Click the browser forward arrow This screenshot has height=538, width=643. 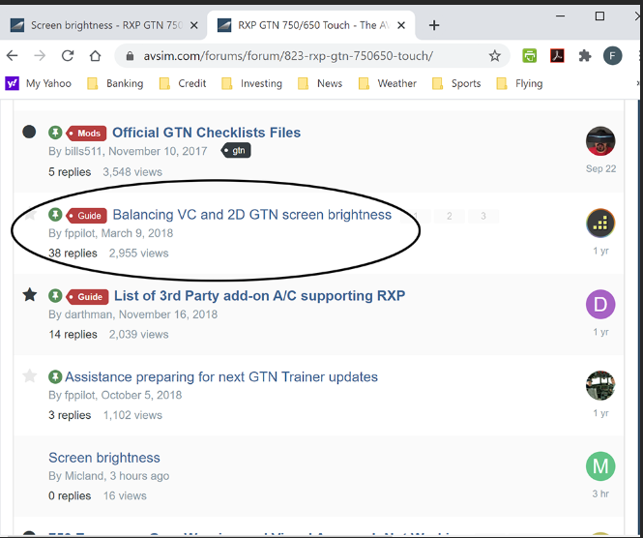coord(40,55)
